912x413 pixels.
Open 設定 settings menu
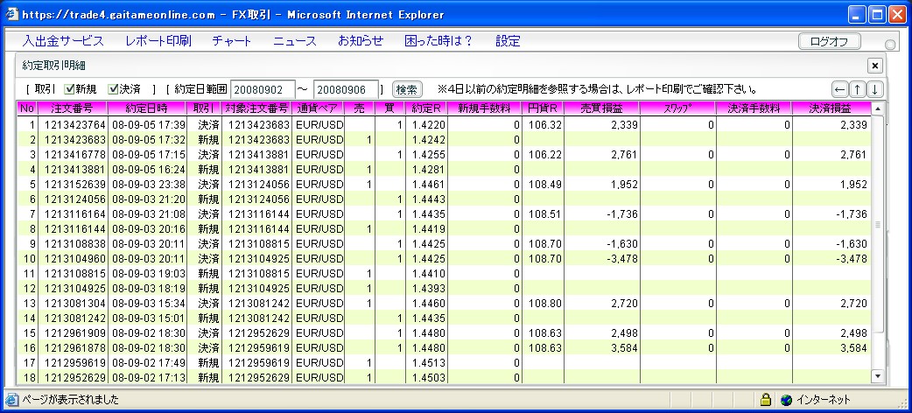(x=508, y=41)
